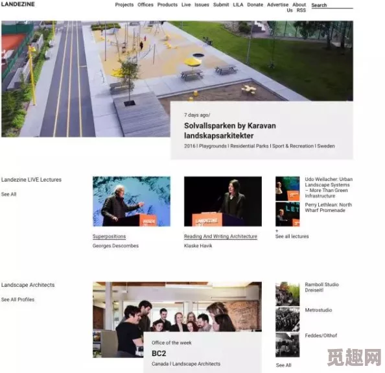Open the Metrostudio profile link
This screenshot has height=373, width=385.
318,310
